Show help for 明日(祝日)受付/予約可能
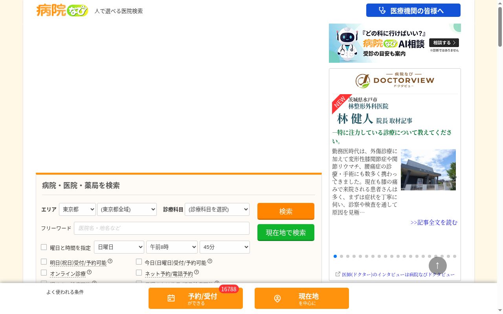This screenshot has height=314, width=503. pyautogui.click(x=110, y=261)
